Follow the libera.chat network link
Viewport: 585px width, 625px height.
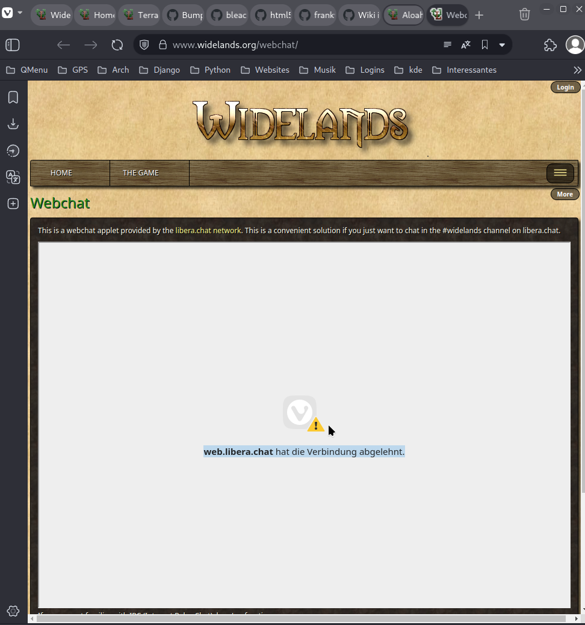tap(208, 230)
